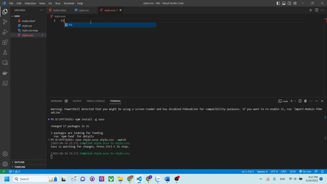
Task: Open the Source Control view
Action: [x=5, y=21]
